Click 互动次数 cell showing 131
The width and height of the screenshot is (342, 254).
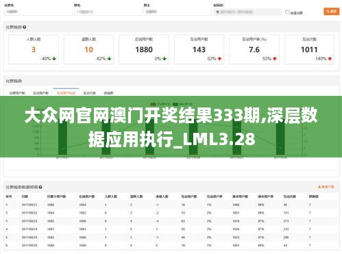286,213
